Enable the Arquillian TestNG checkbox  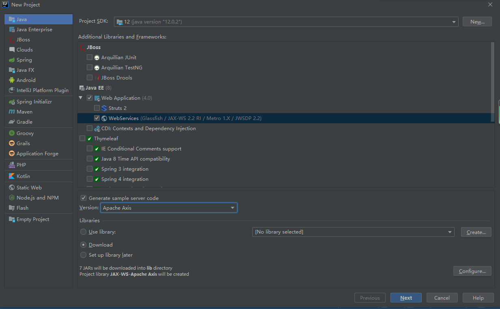90,67
